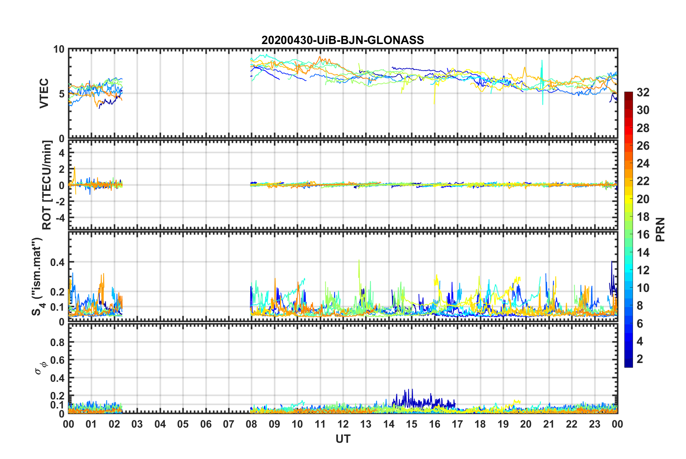Viewport: 686px width, 459px height.
Task: Click the PRN colorbar label
Action: tap(660, 229)
